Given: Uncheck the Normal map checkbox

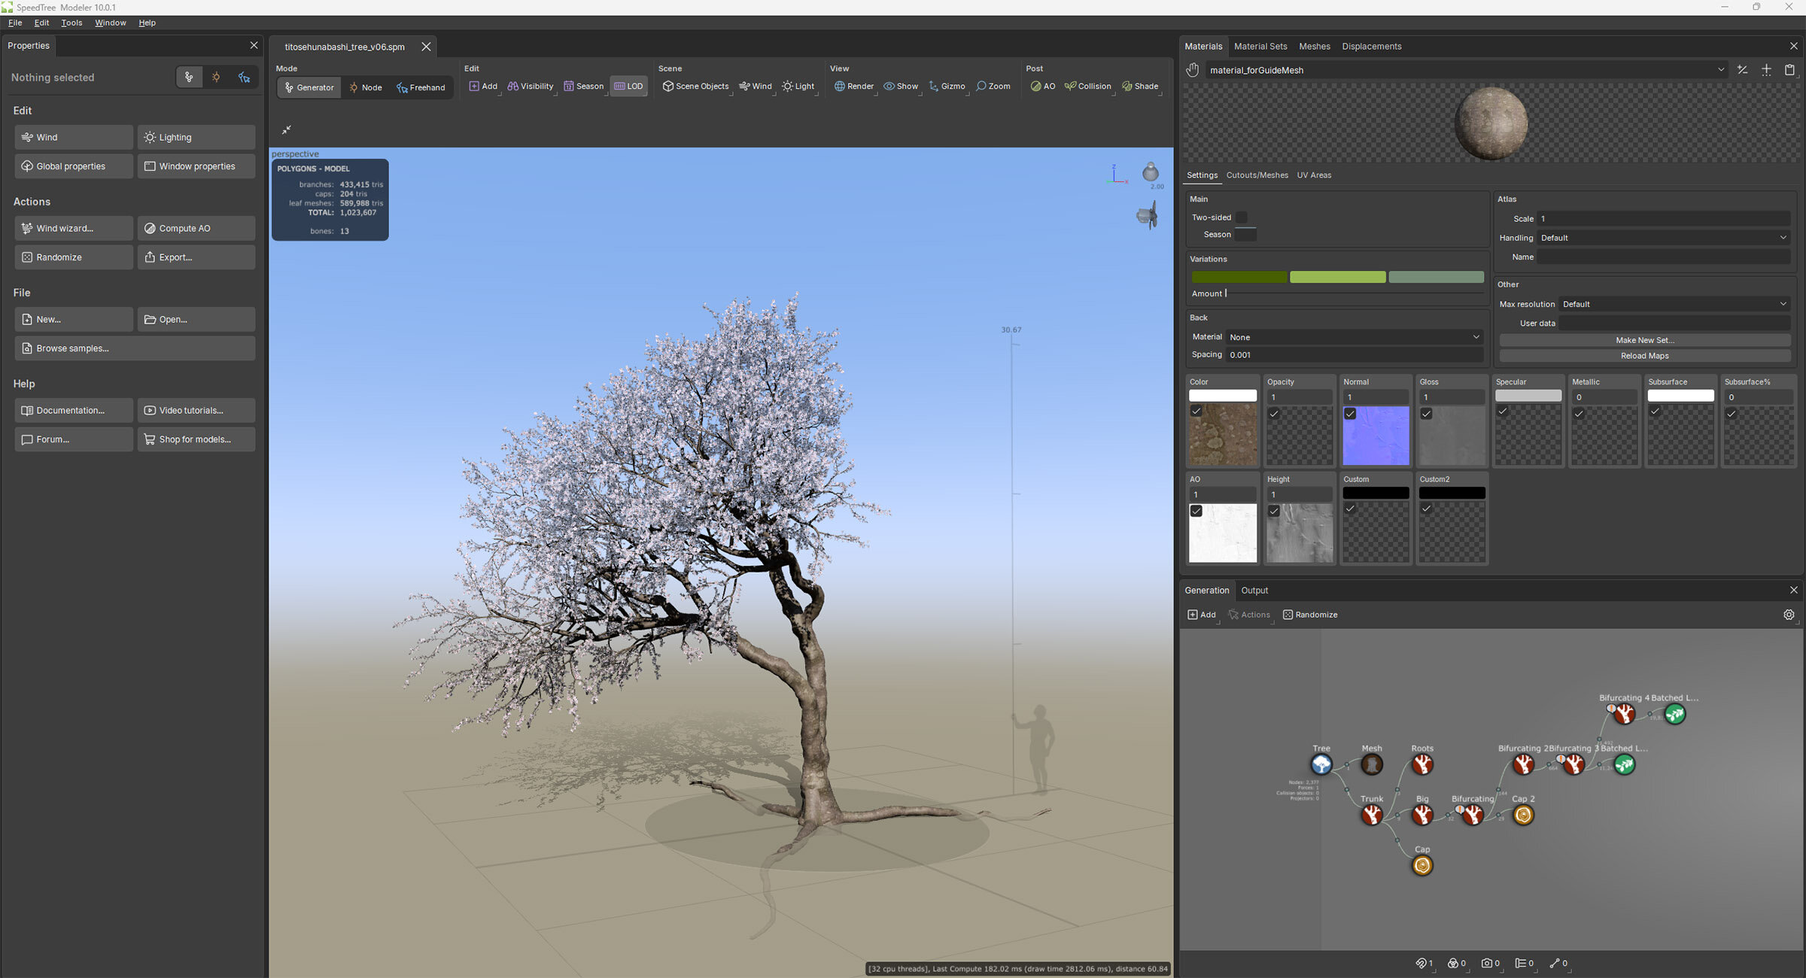Looking at the screenshot, I should pyautogui.click(x=1350, y=414).
